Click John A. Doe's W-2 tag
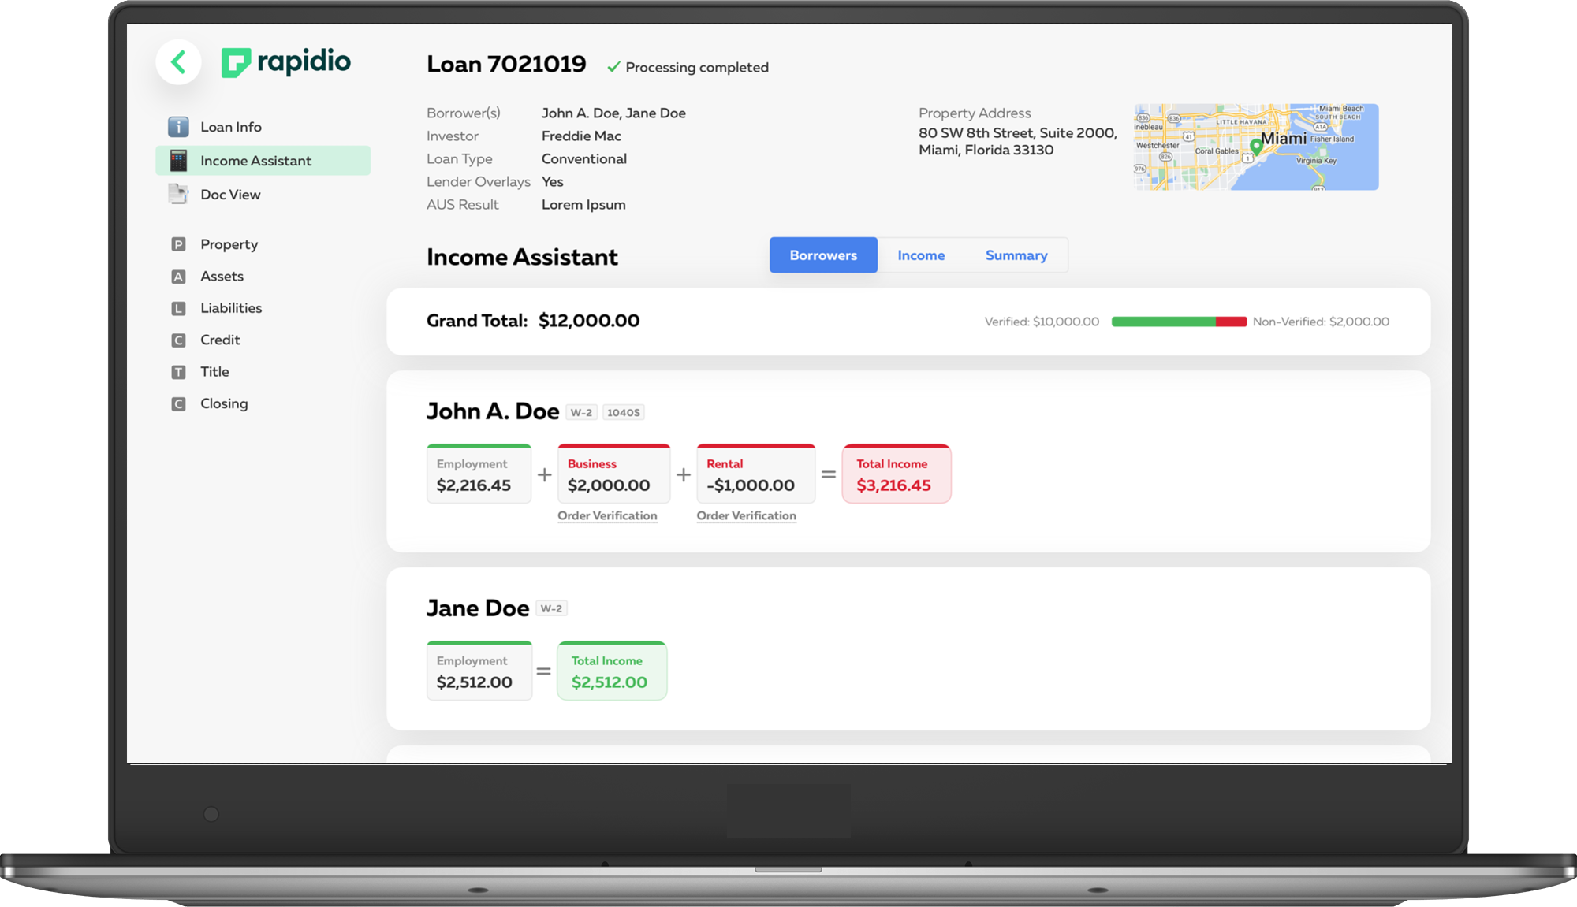Image resolution: width=1577 pixels, height=907 pixels. pyautogui.click(x=581, y=412)
